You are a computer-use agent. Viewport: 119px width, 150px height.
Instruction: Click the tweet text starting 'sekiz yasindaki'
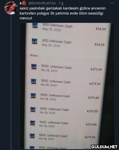pos(63,13)
